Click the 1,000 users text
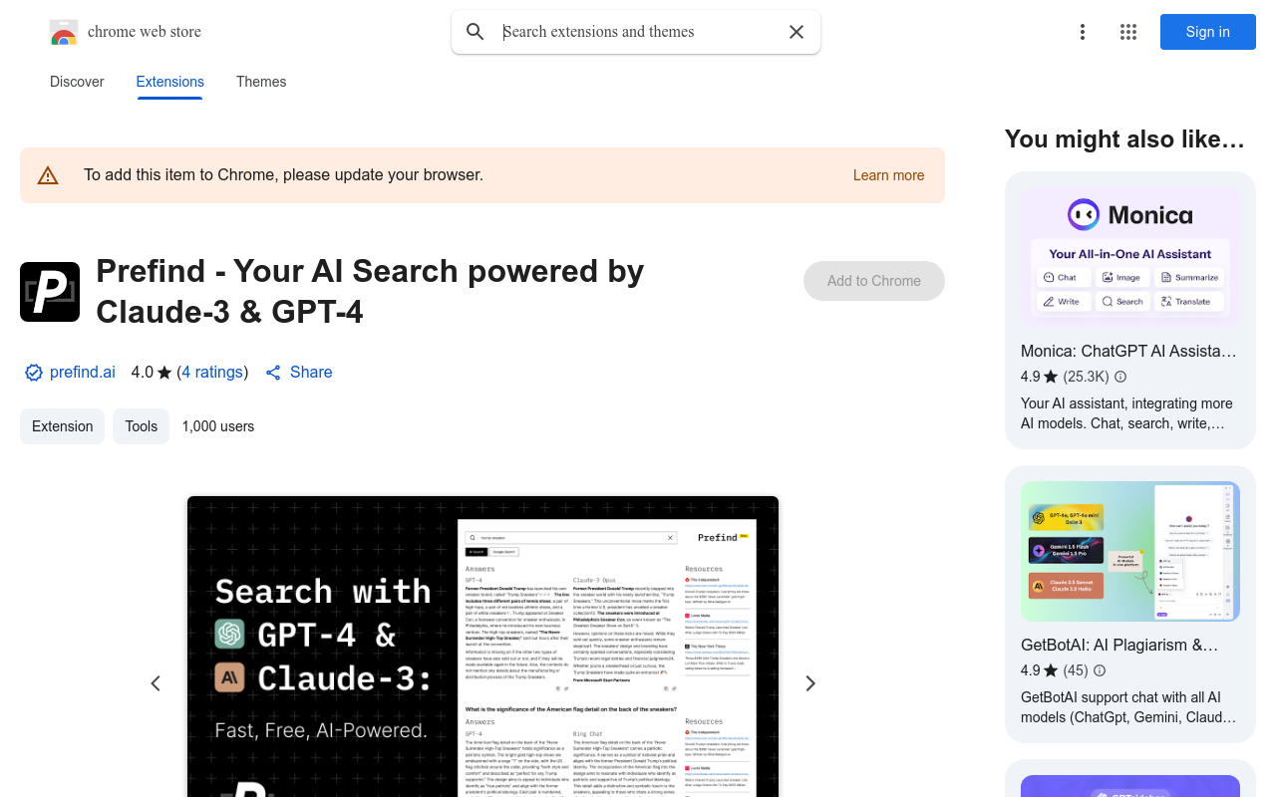1276x797 pixels. [x=218, y=426]
